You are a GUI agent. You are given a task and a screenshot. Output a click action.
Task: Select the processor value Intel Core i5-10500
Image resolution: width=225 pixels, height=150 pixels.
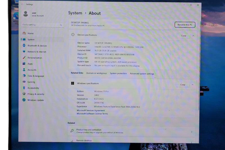(x=119, y=47)
